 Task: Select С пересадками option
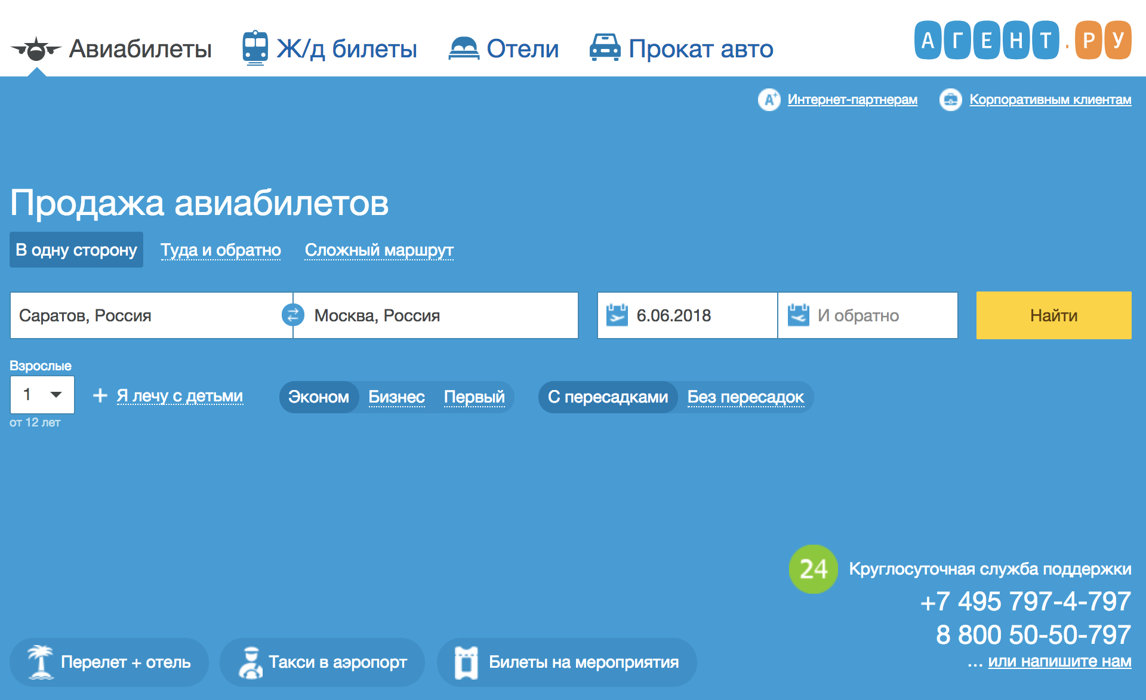(608, 397)
